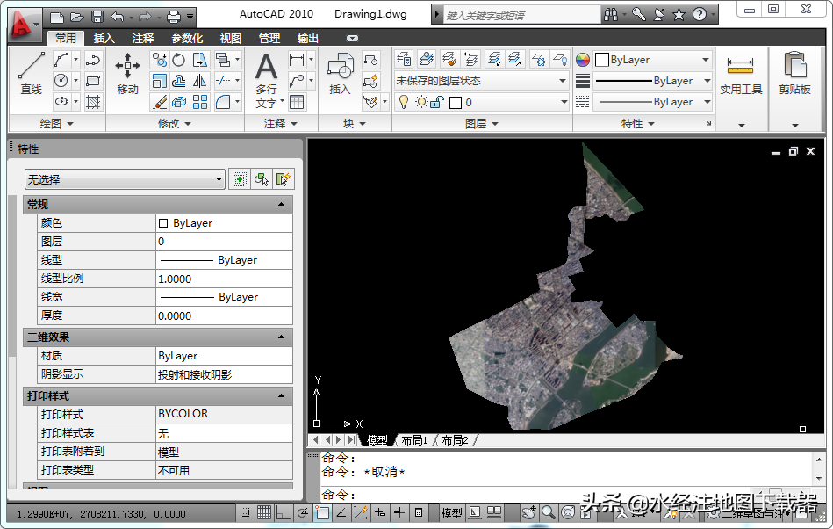Click the Save icon in quick access toolbar
833x529 pixels.
point(97,16)
